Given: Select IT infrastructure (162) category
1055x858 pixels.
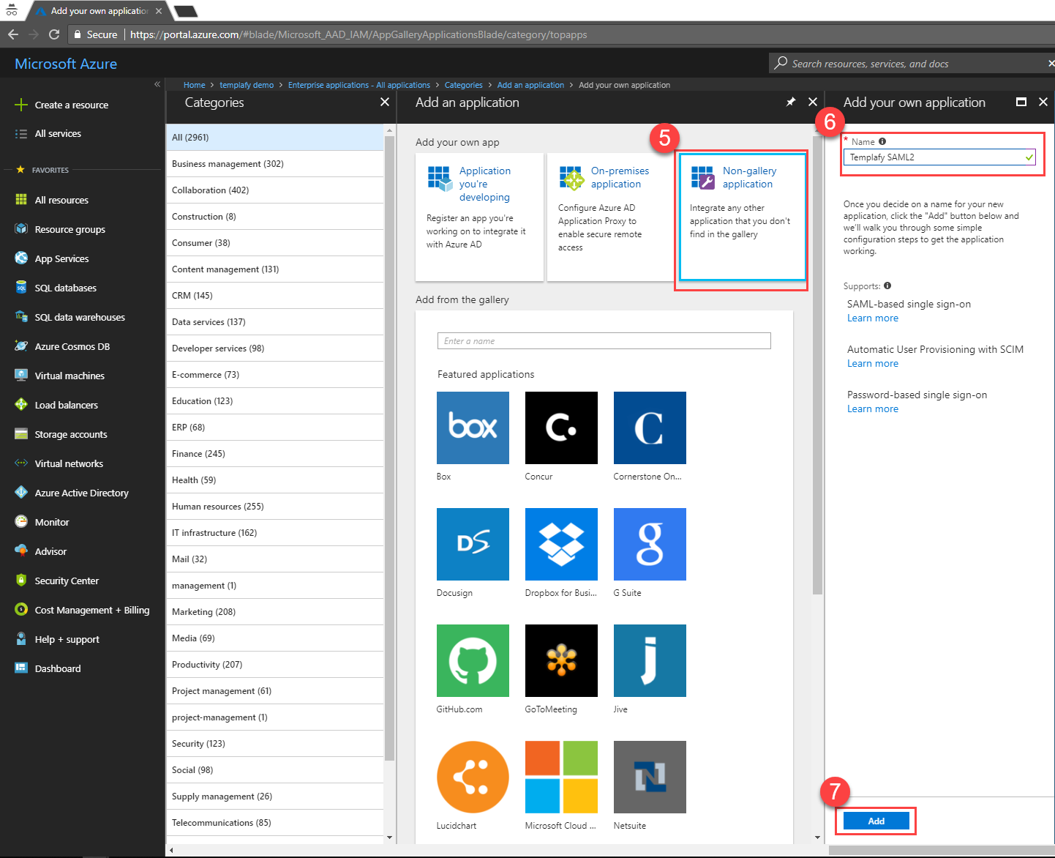Looking at the screenshot, I should 275,533.
